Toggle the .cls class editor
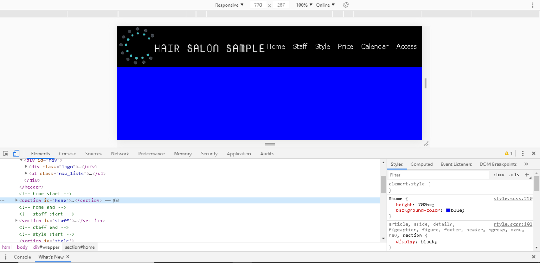Viewport: 540px width, 263px height. tap(514, 175)
